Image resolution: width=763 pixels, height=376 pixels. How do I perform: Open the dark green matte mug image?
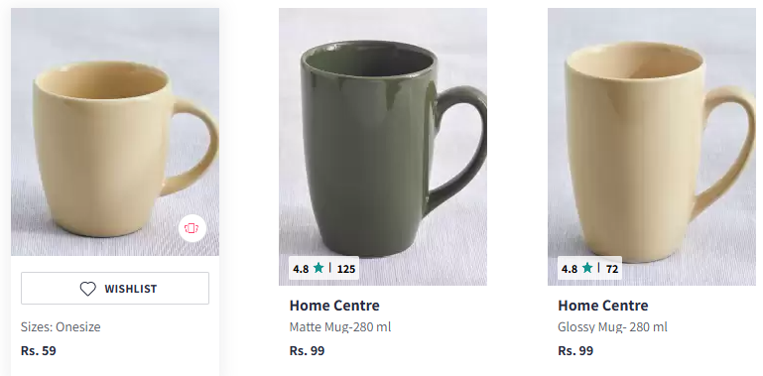pyautogui.click(x=383, y=147)
